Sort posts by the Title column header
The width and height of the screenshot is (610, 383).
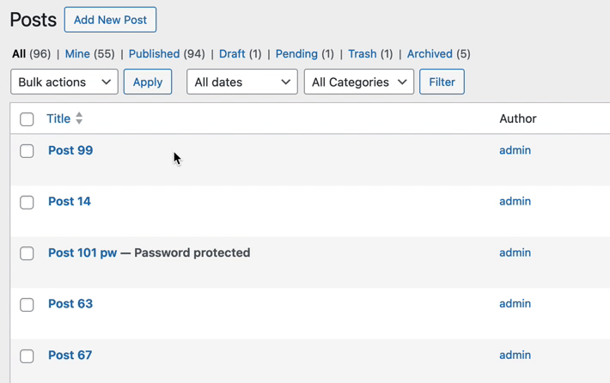coord(58,119)
